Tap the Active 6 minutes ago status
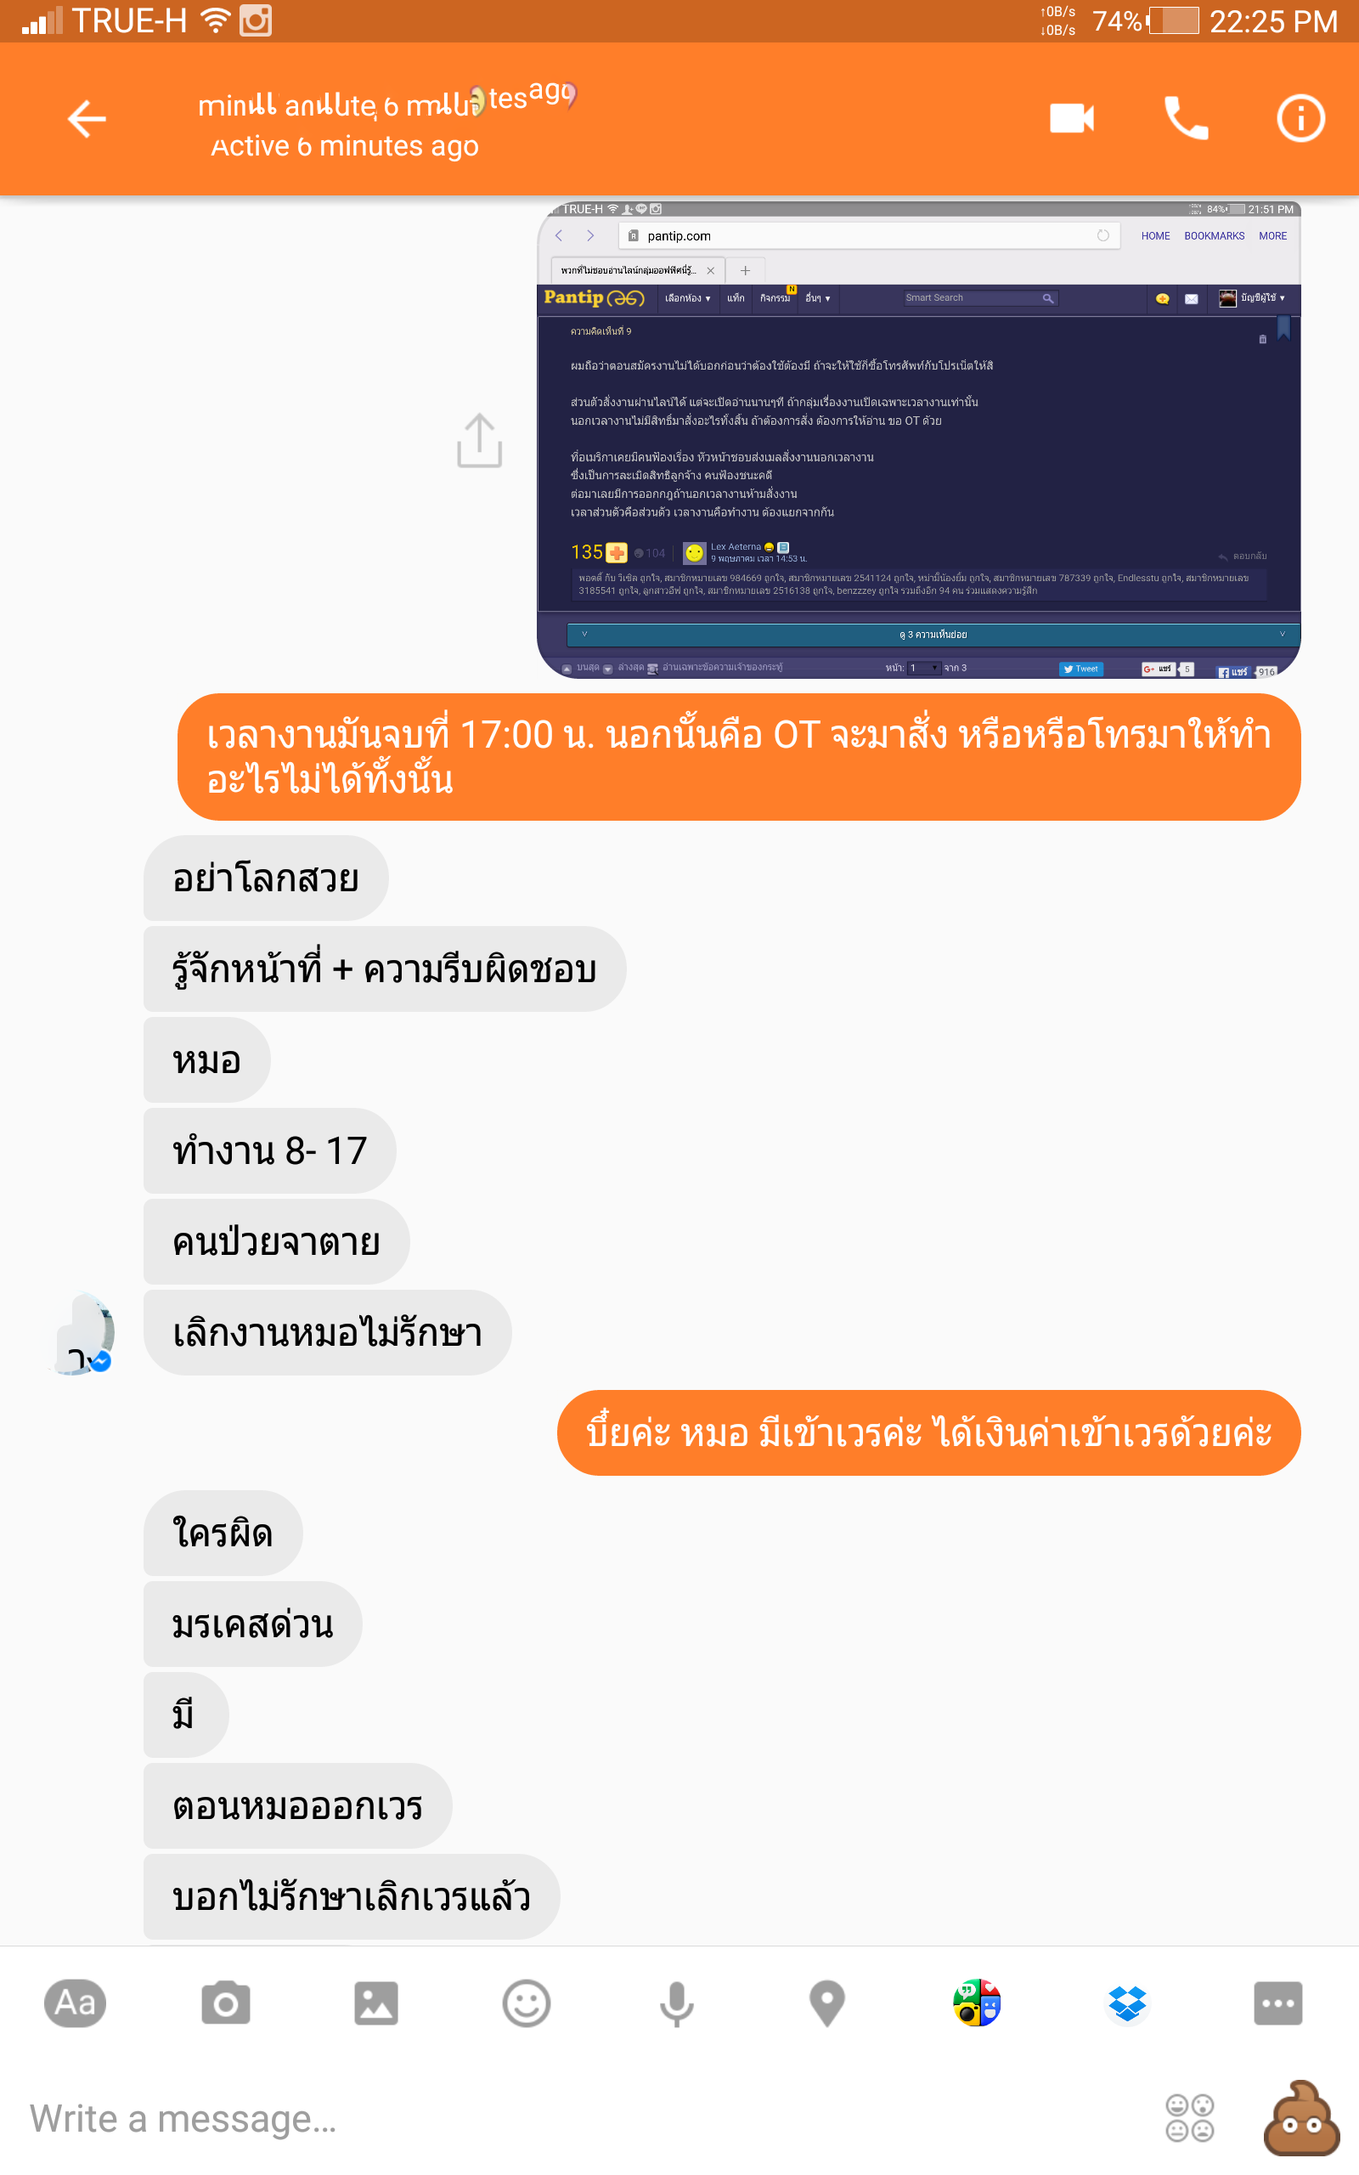The height and width of the screenshot is (2175, 1359). 344,145
